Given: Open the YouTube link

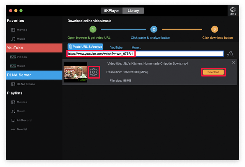Looking at the screenshot, I should (116, 47).
